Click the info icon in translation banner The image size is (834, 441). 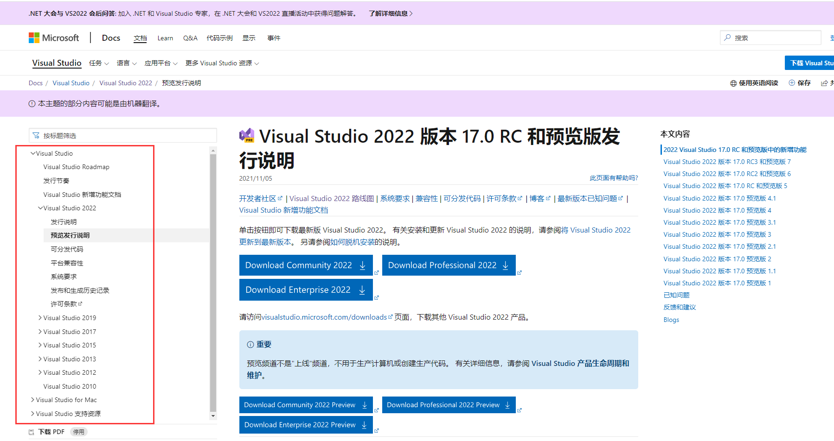(x=32, y=104)
